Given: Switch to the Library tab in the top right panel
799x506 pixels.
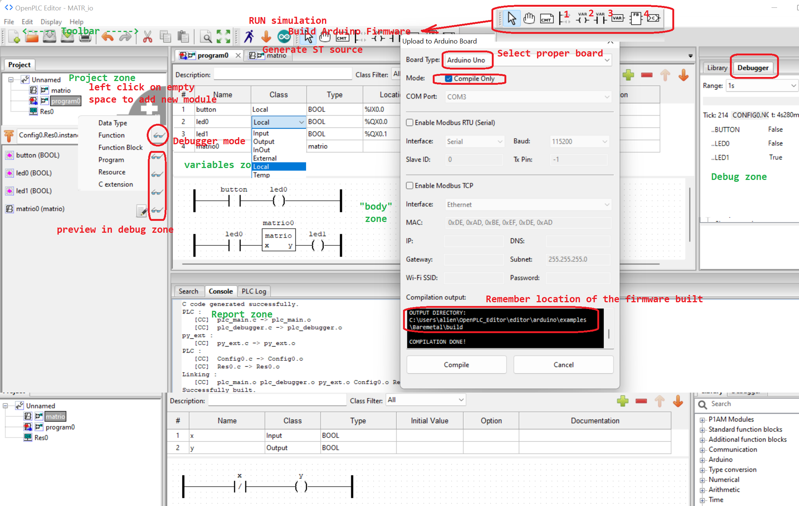Looking at the screenshot, I should coord(717,68).
